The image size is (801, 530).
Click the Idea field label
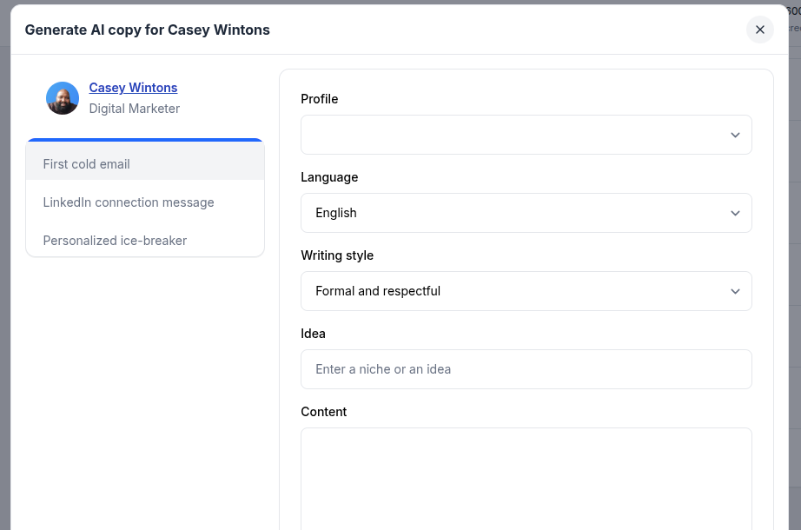[313, 334]
